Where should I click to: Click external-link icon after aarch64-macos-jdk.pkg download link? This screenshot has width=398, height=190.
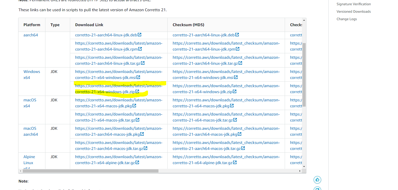[x=142, y=134]
